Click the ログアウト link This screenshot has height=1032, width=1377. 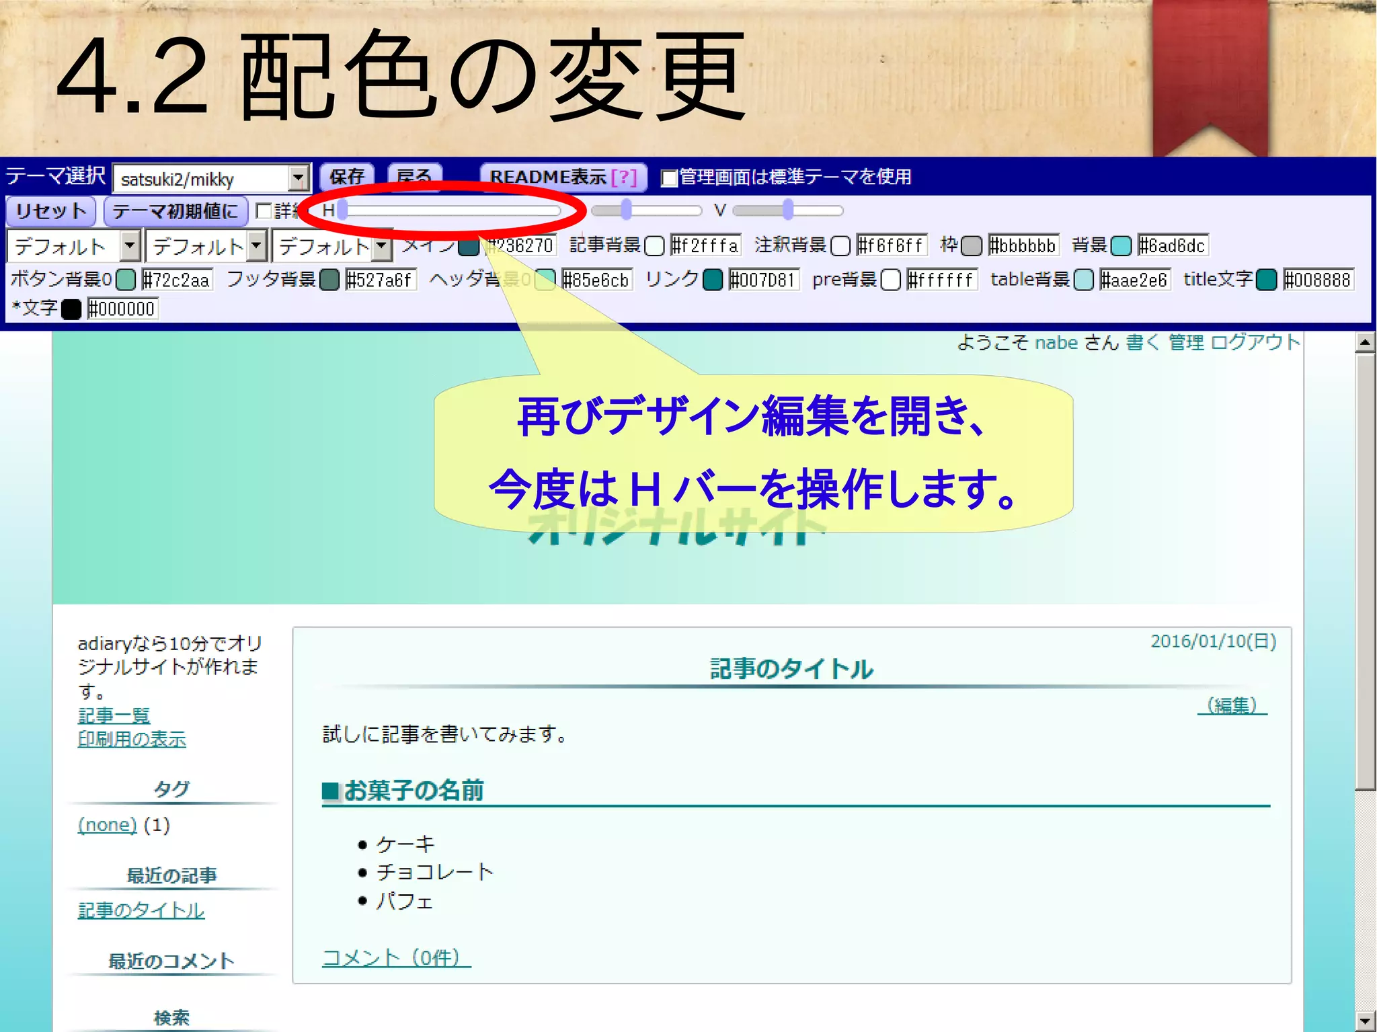(1255, 343)
